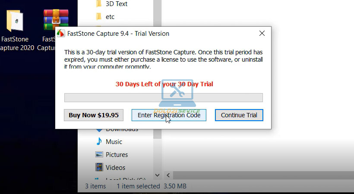Click the Pictures icon in navigation pane

coord(99,154)
